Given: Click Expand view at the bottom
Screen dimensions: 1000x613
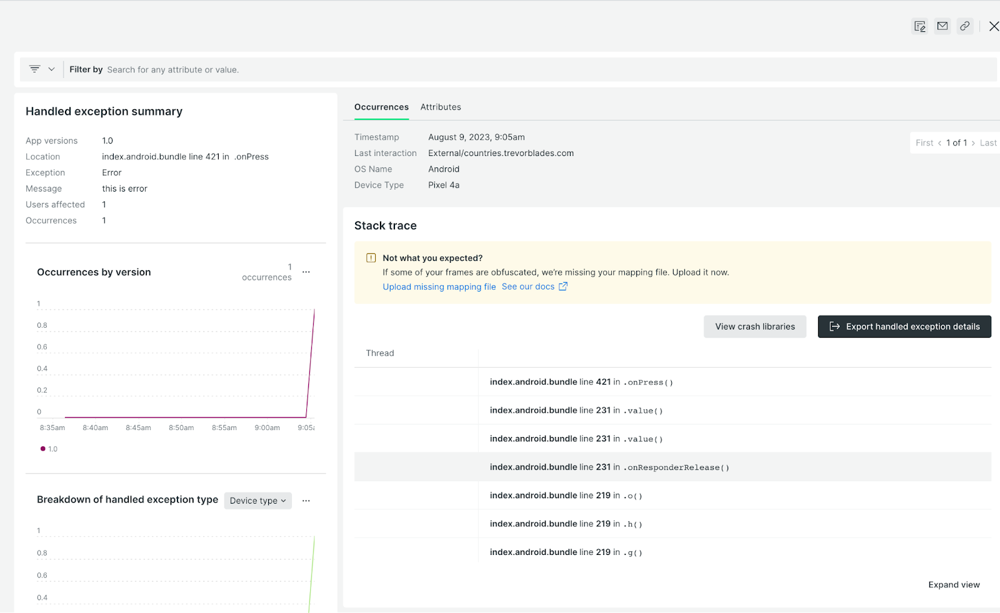Looking at the screenshot, I should point(954,584).
